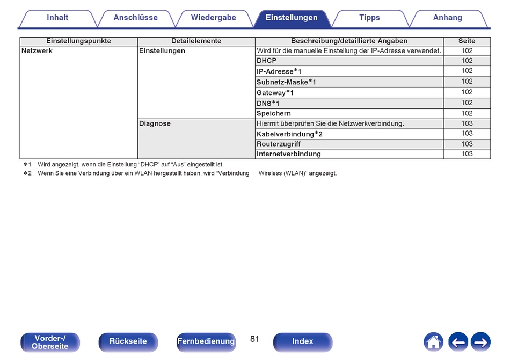
Task: Click the forward arrow navigation icon
Action: tap(480, 342)
